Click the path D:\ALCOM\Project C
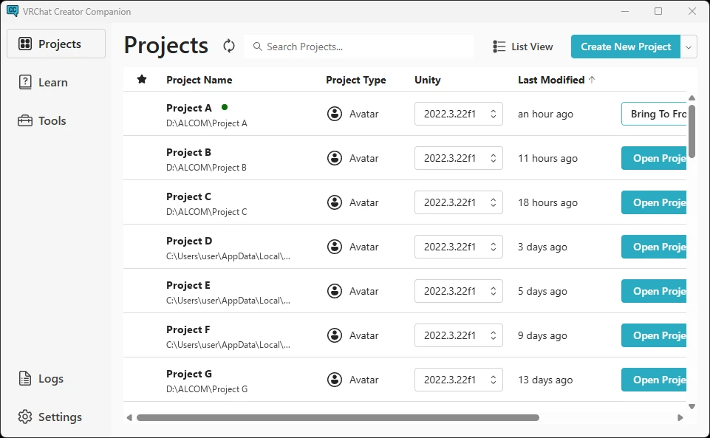Screen dimensions: 710x438 pyautogui.click(x=206, y=212)
